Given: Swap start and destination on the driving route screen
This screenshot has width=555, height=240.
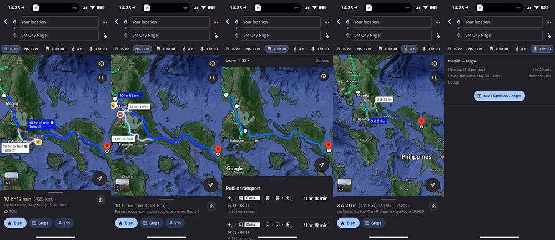Looking at the screenshot, I should (x=105, y=35).
